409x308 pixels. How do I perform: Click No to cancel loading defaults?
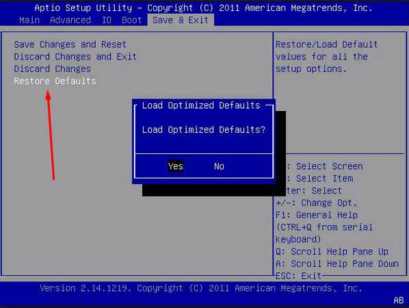tap(219, 166)
